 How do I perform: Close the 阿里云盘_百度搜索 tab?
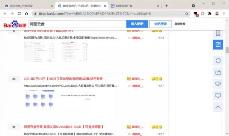tap(52, 6)
